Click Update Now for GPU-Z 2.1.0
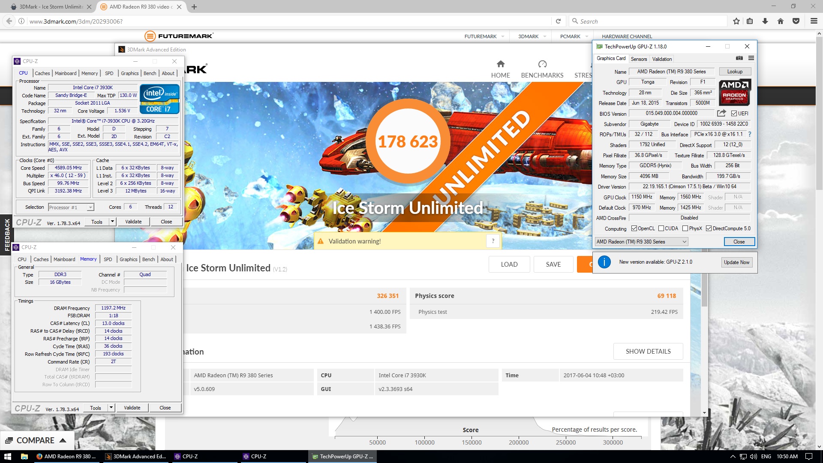The height and width of the screenshot is (463, 823). (x=736, y=262)
